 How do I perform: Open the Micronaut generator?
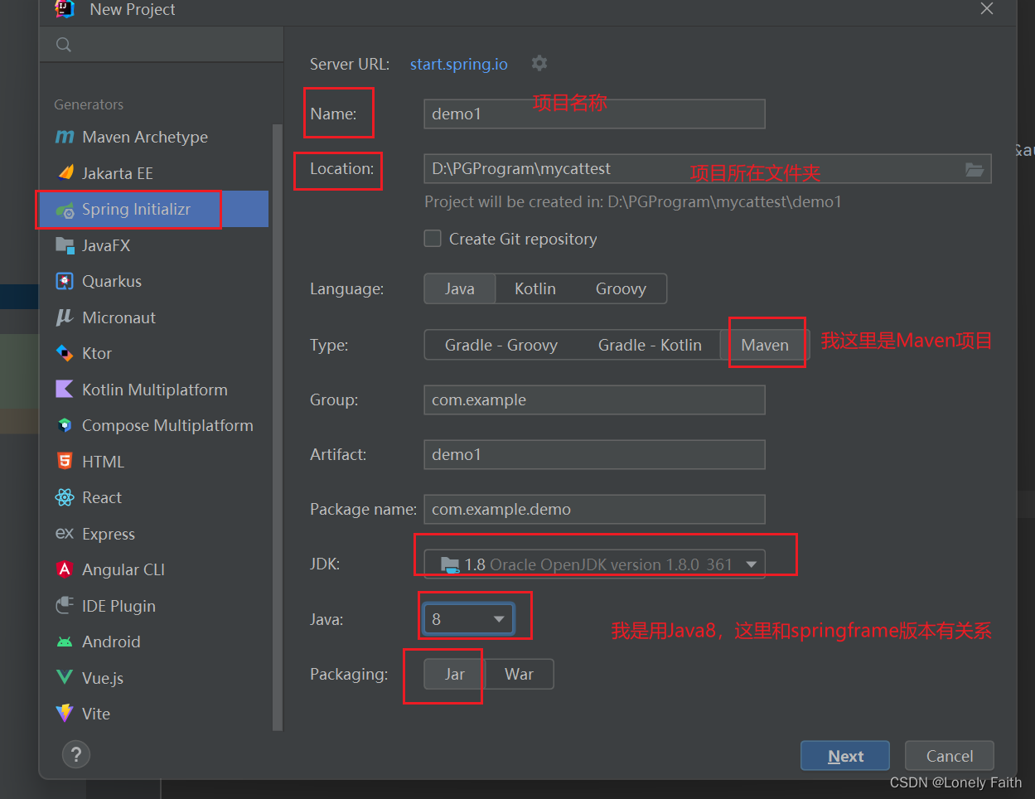[115, 317]
